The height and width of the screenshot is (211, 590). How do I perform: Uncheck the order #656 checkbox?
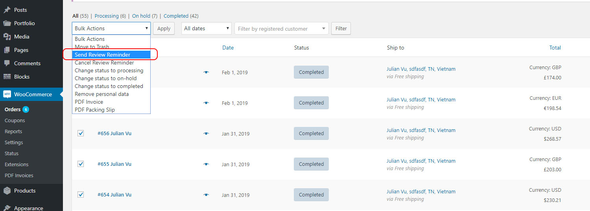click(x=81, y=133)
